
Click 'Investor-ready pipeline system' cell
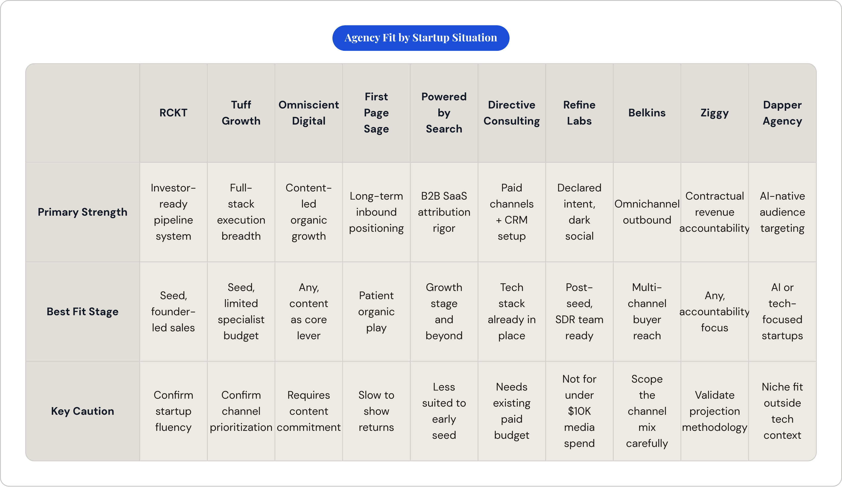pyautogui.click(x=174, y=212)
